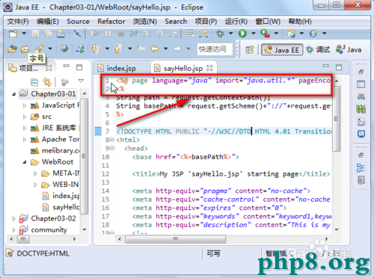374x278 pixels.
Task: Open the Source menu
Action: click(x=78, y=22)
